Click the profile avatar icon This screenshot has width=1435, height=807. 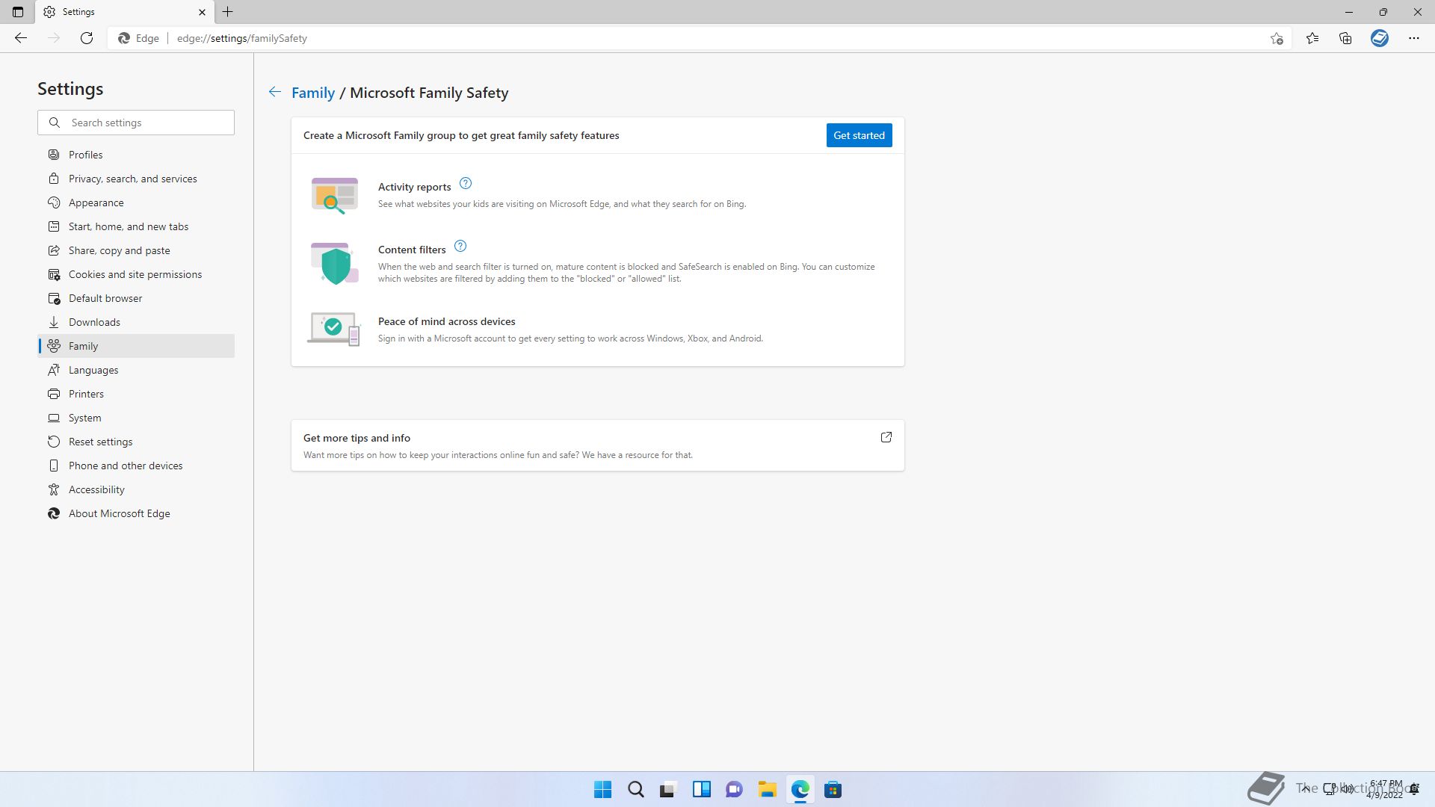[x=1380, y=38]
